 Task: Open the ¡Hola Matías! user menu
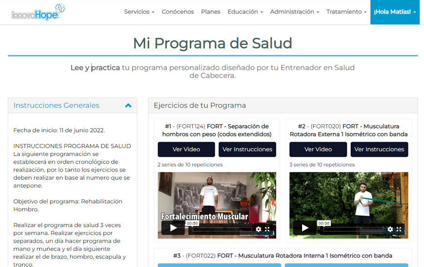(x=395, y=12)
